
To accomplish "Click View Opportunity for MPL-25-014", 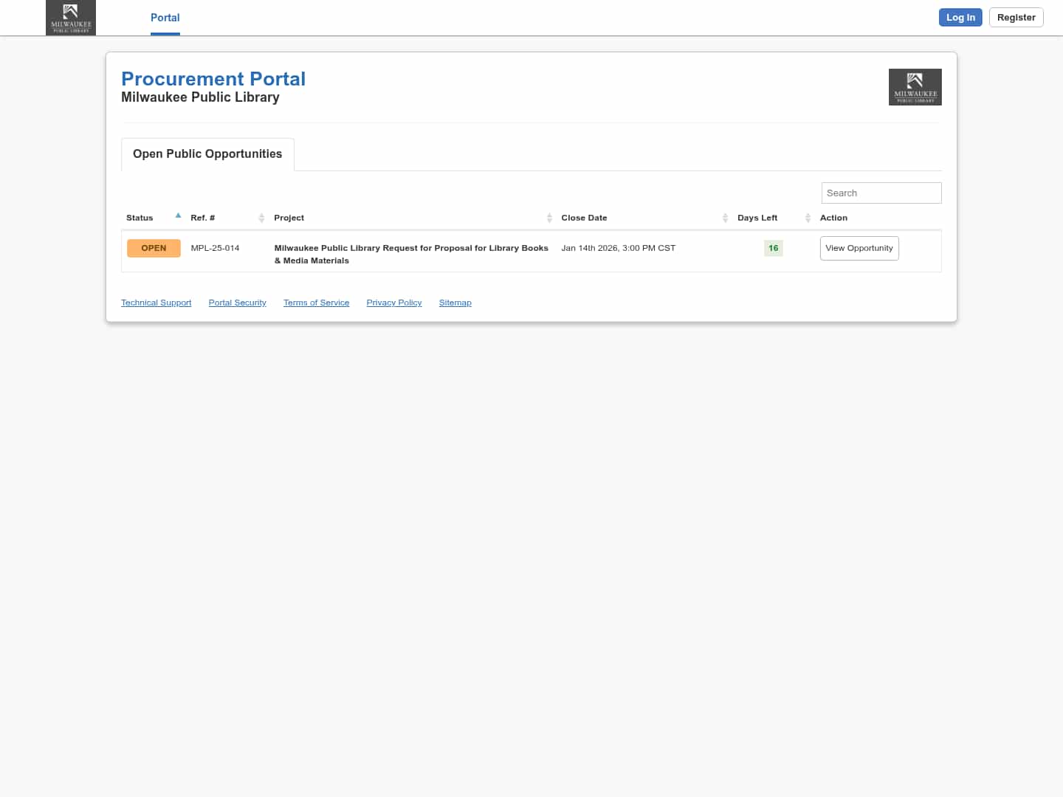I will [x=859, y=248].
